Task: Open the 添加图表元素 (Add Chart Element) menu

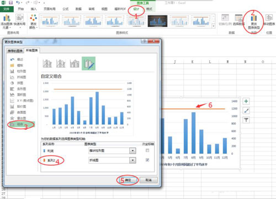Action: click(7, 22)
